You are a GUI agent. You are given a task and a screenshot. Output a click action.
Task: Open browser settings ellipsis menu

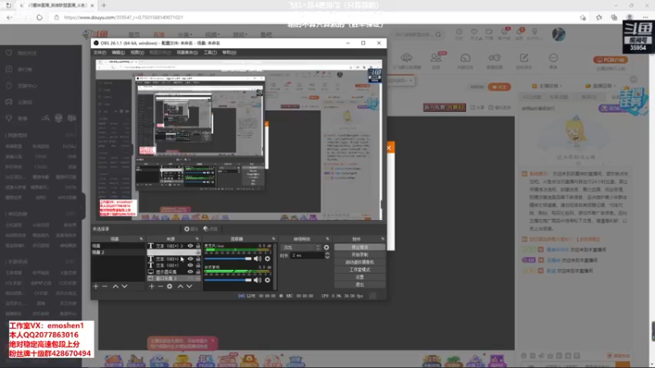click(x=646, y=17)
